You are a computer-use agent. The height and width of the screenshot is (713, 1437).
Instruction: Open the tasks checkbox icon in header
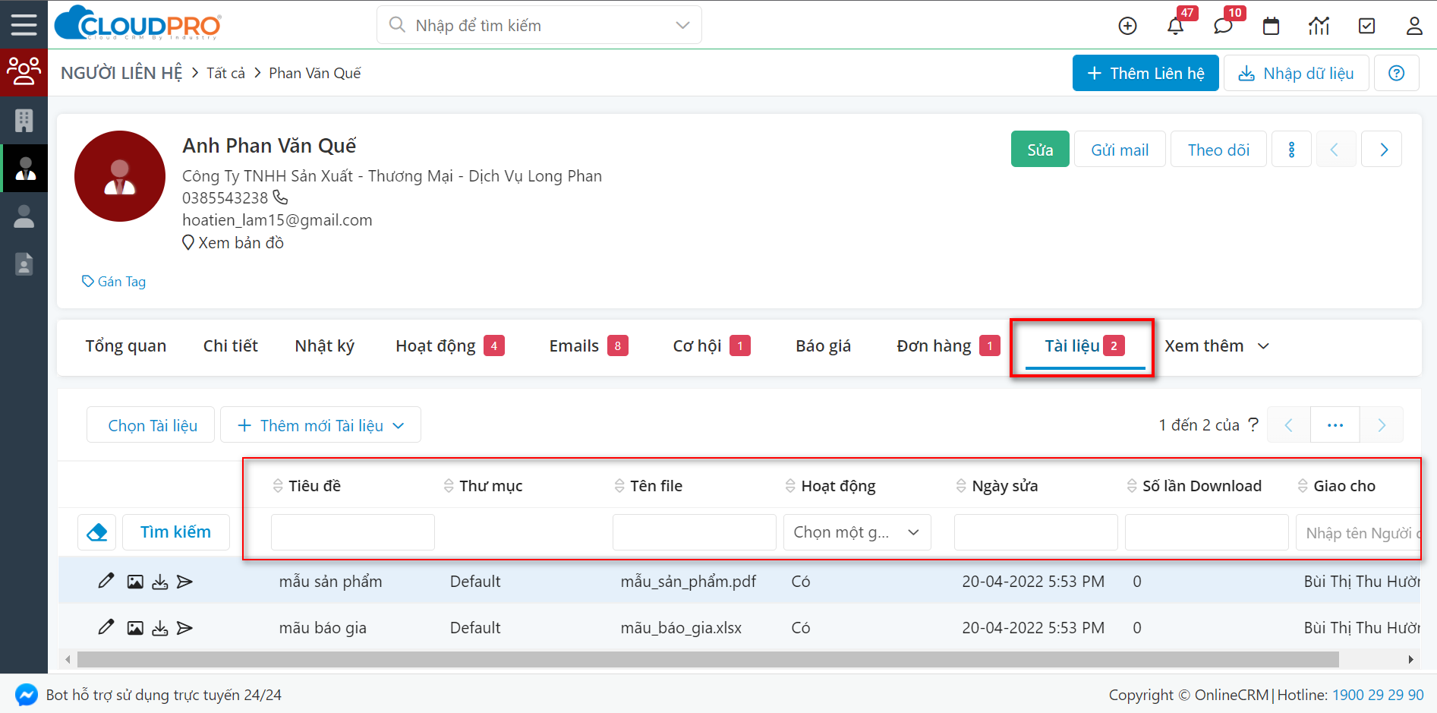click(1366, 26)
